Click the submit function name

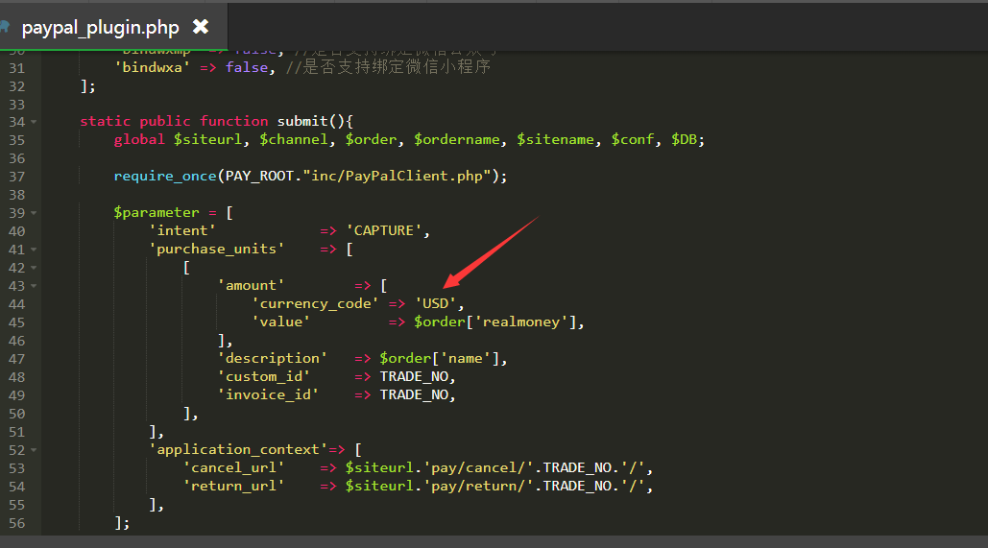click(302, 121)
